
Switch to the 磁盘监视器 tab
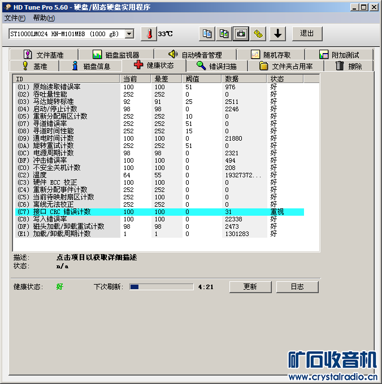pos(116,54)
